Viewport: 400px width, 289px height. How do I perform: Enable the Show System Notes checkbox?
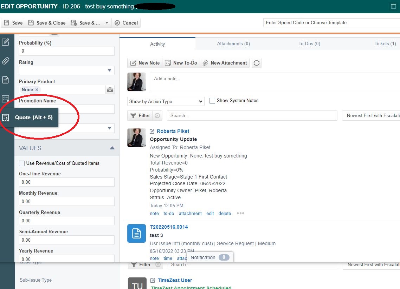[212, 101]
